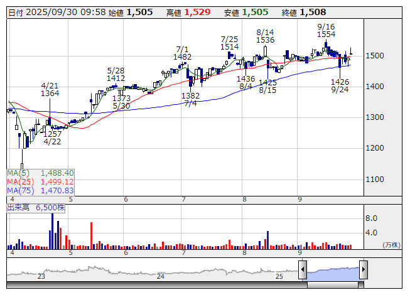
Task: Select the MA(75) legend entry
Action: click(41, 190)
